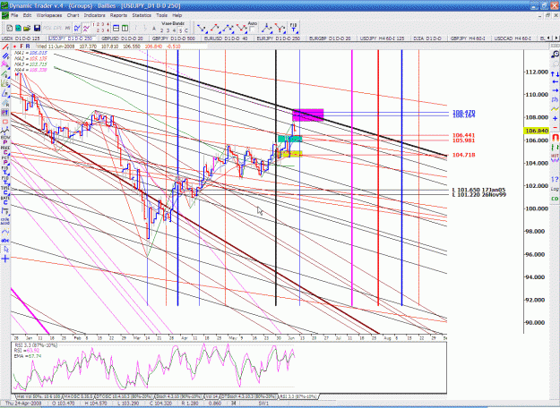Select the ROM P price tool
Image resolution: width=560 pixels, height=408 pixels.
click(5, 140)
